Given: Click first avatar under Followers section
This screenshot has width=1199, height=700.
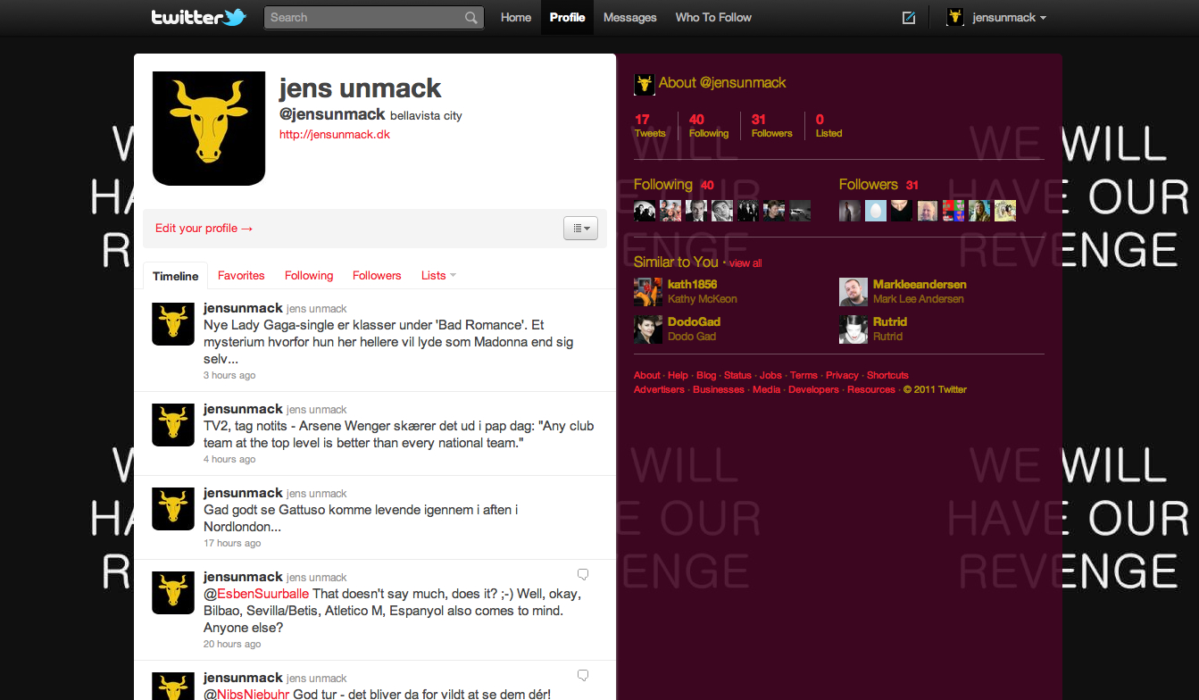Looking at the screenshot, I should click(x=850, y=211).
